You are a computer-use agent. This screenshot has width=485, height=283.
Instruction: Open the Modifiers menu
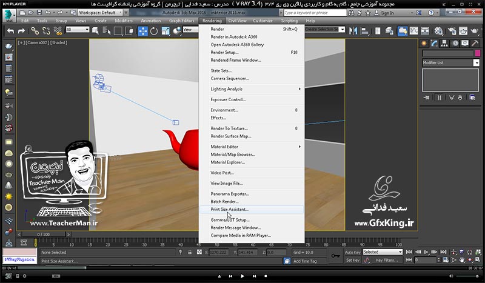tap(124, 21)
